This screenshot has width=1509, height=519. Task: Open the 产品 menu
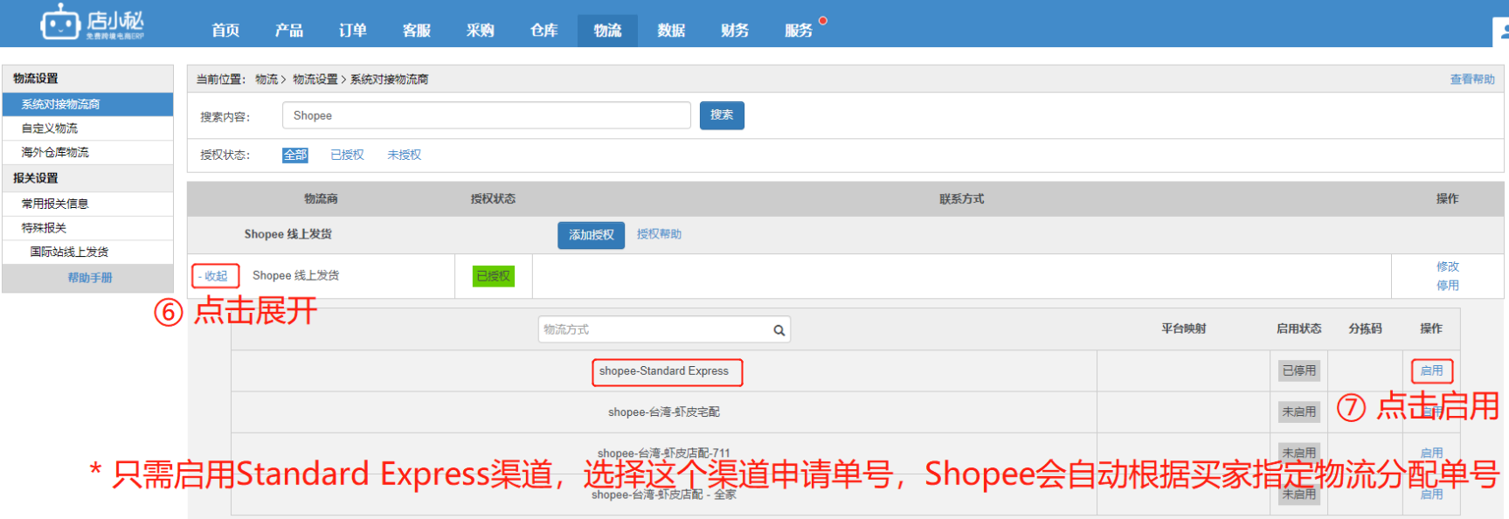(x=289, y=31)
